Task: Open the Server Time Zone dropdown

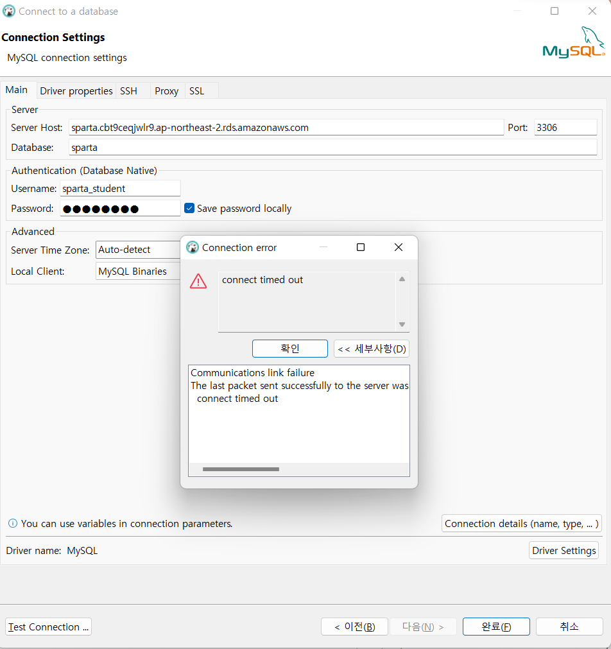Action: pyautogui.click(x=138, y=250)
